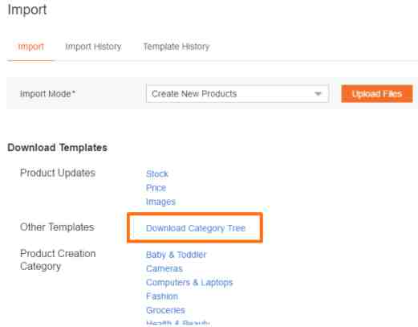Download the Images update template
418x327 pixels.
click(x=160, y=202)
